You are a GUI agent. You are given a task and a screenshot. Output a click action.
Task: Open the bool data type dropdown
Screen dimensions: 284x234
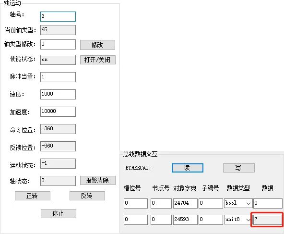tap(238, 203)
